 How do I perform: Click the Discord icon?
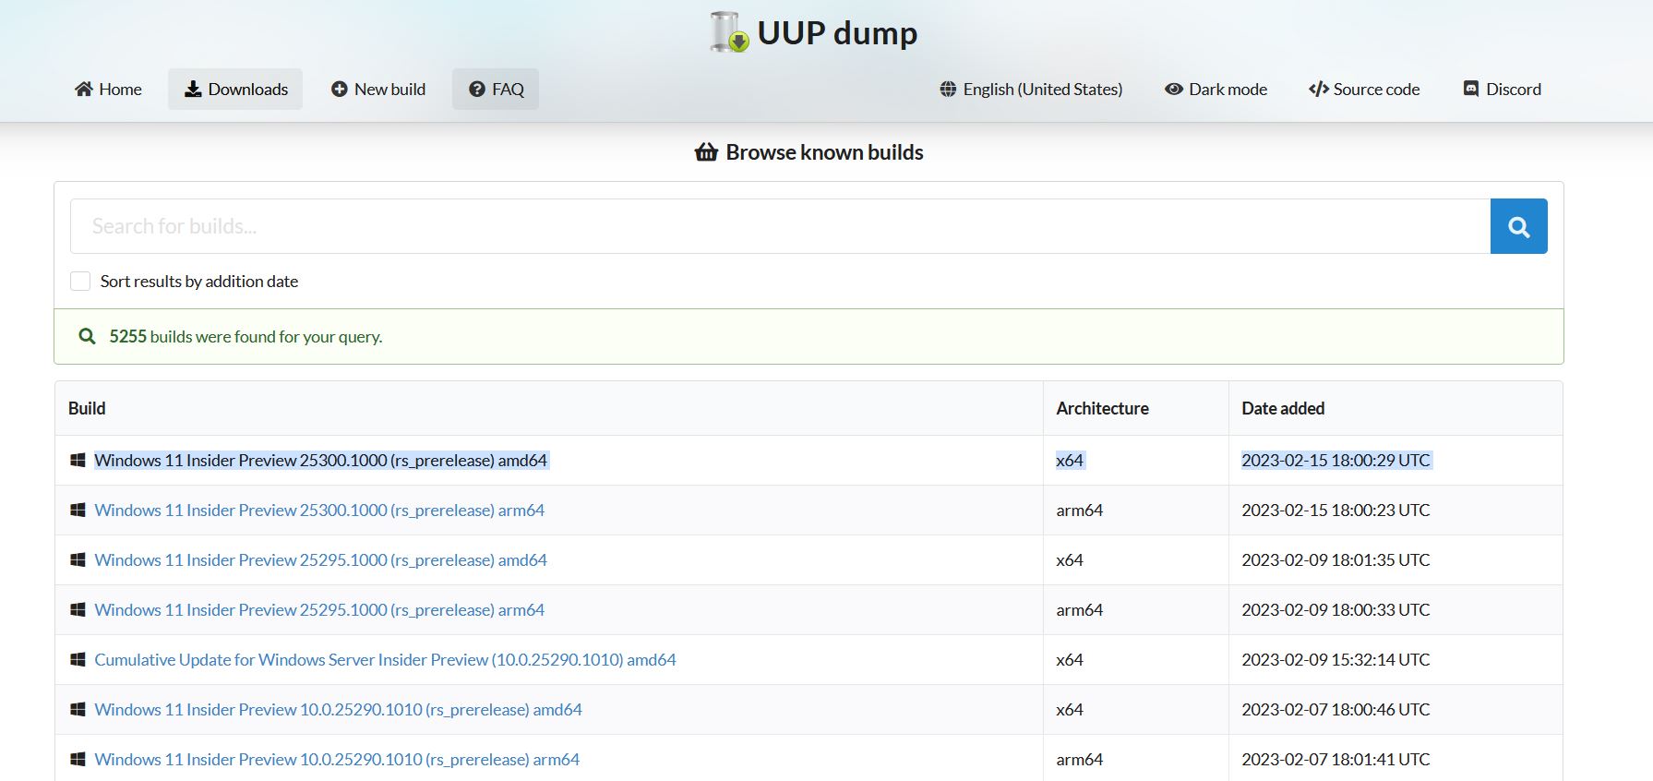[1471, 90]
